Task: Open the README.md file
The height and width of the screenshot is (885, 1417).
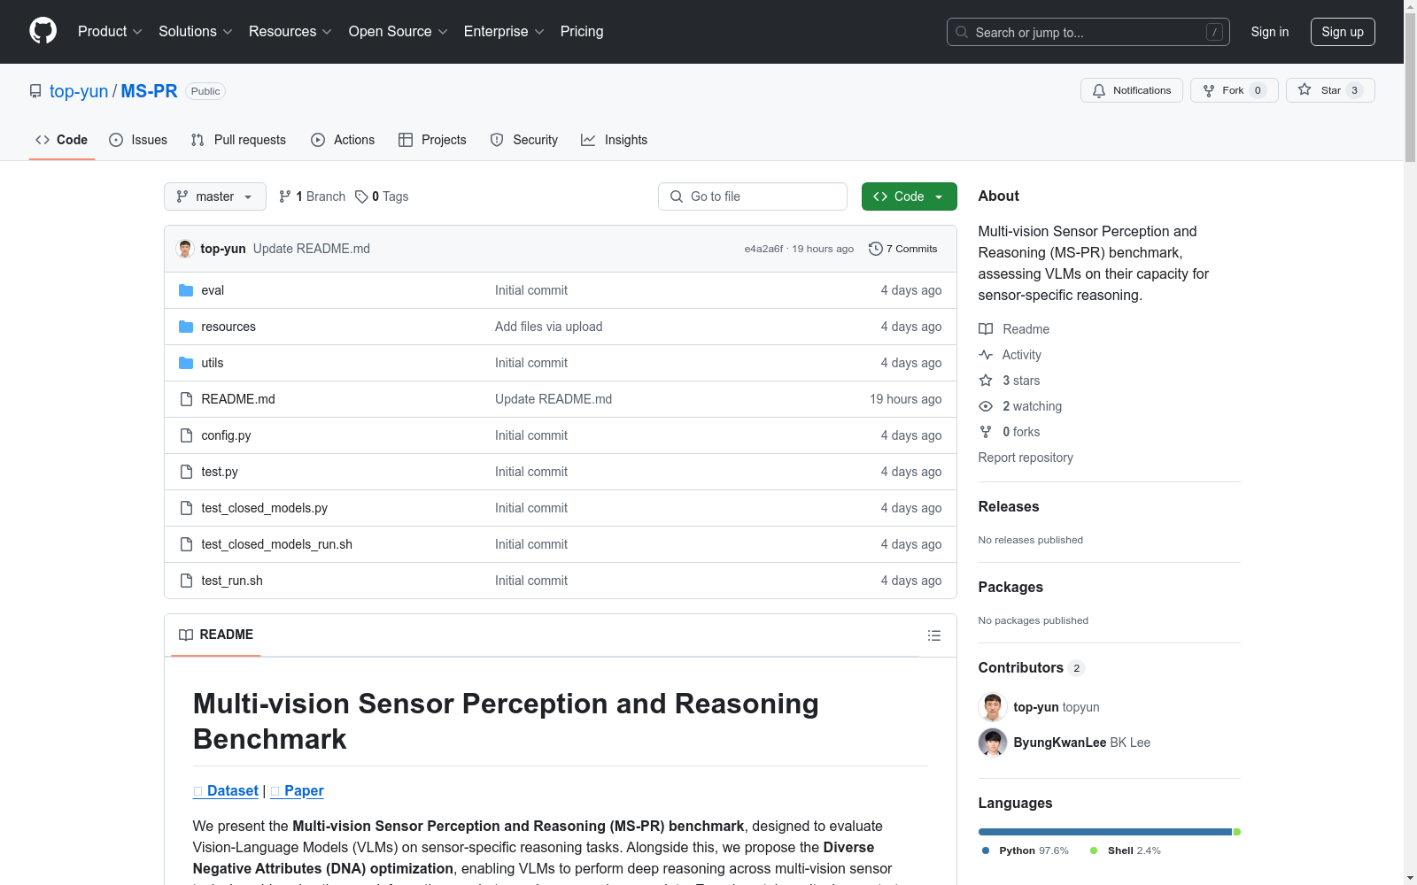Action: pos(238,399)
